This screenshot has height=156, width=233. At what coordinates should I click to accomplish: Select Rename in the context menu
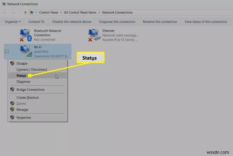[x=38, y=110]
